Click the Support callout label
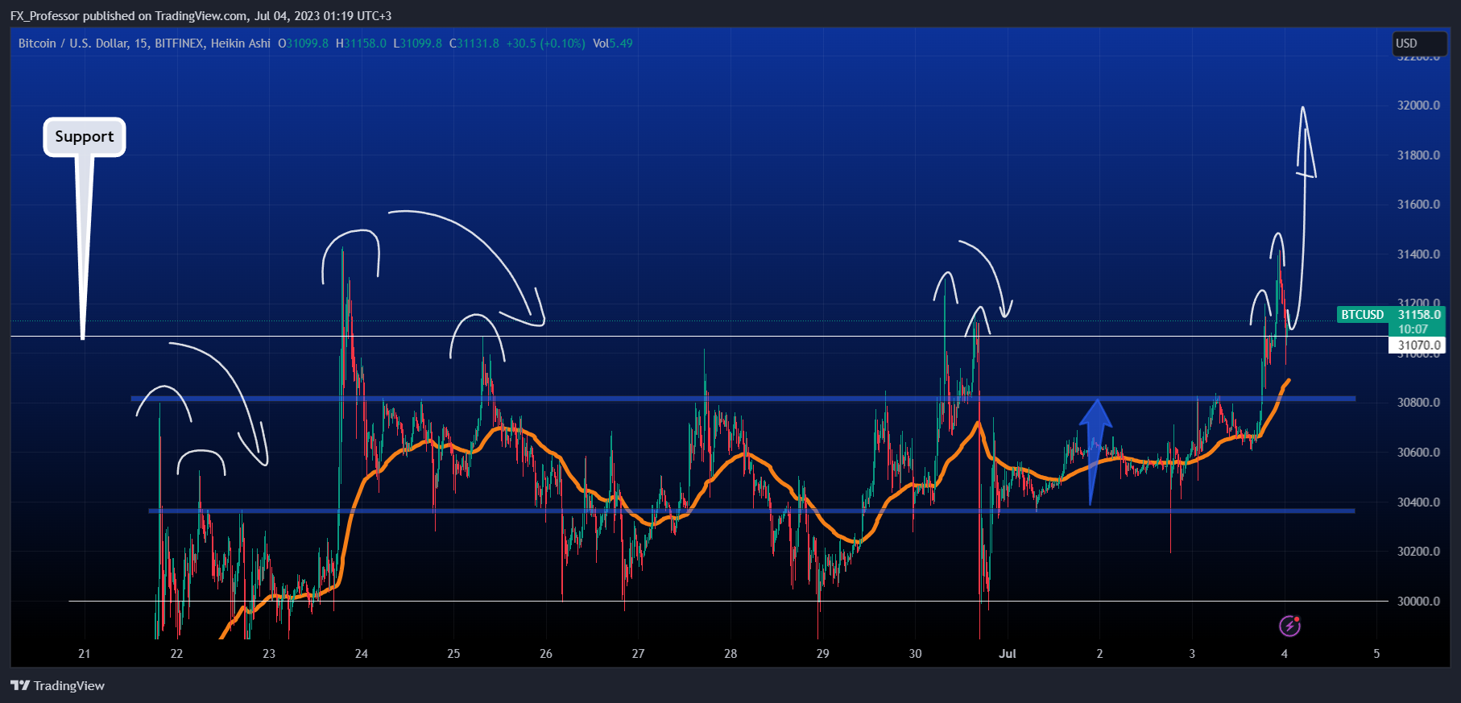The height and width of the screenshot is (703, 1461). 85,137
